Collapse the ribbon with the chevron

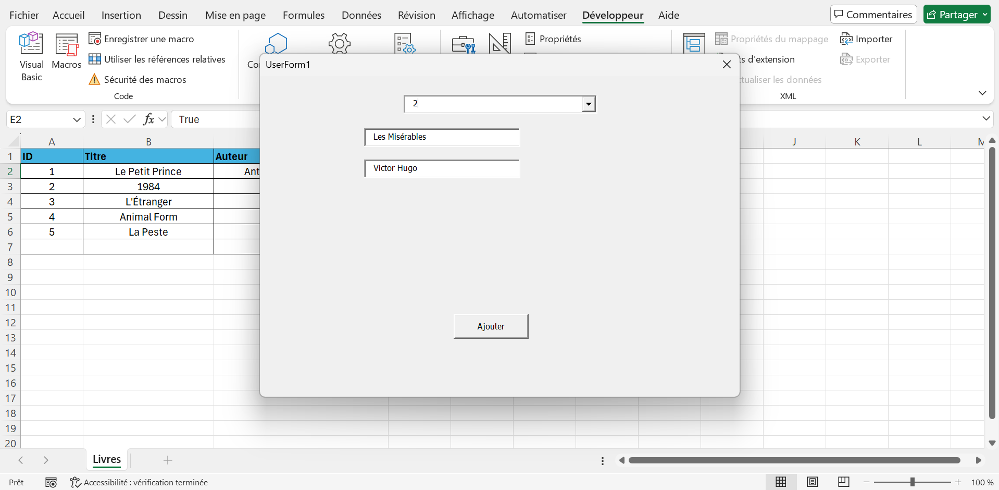(x=982, y=93)
